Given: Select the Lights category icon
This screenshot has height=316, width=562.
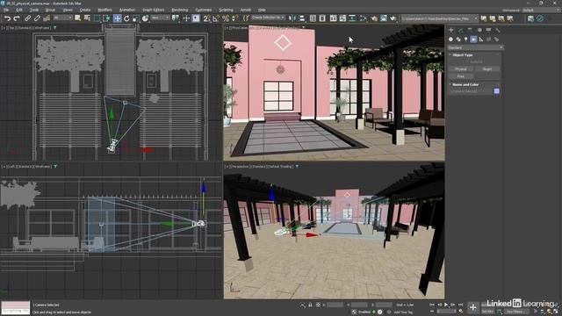Looking at the screenshot, I should point(466,39).
